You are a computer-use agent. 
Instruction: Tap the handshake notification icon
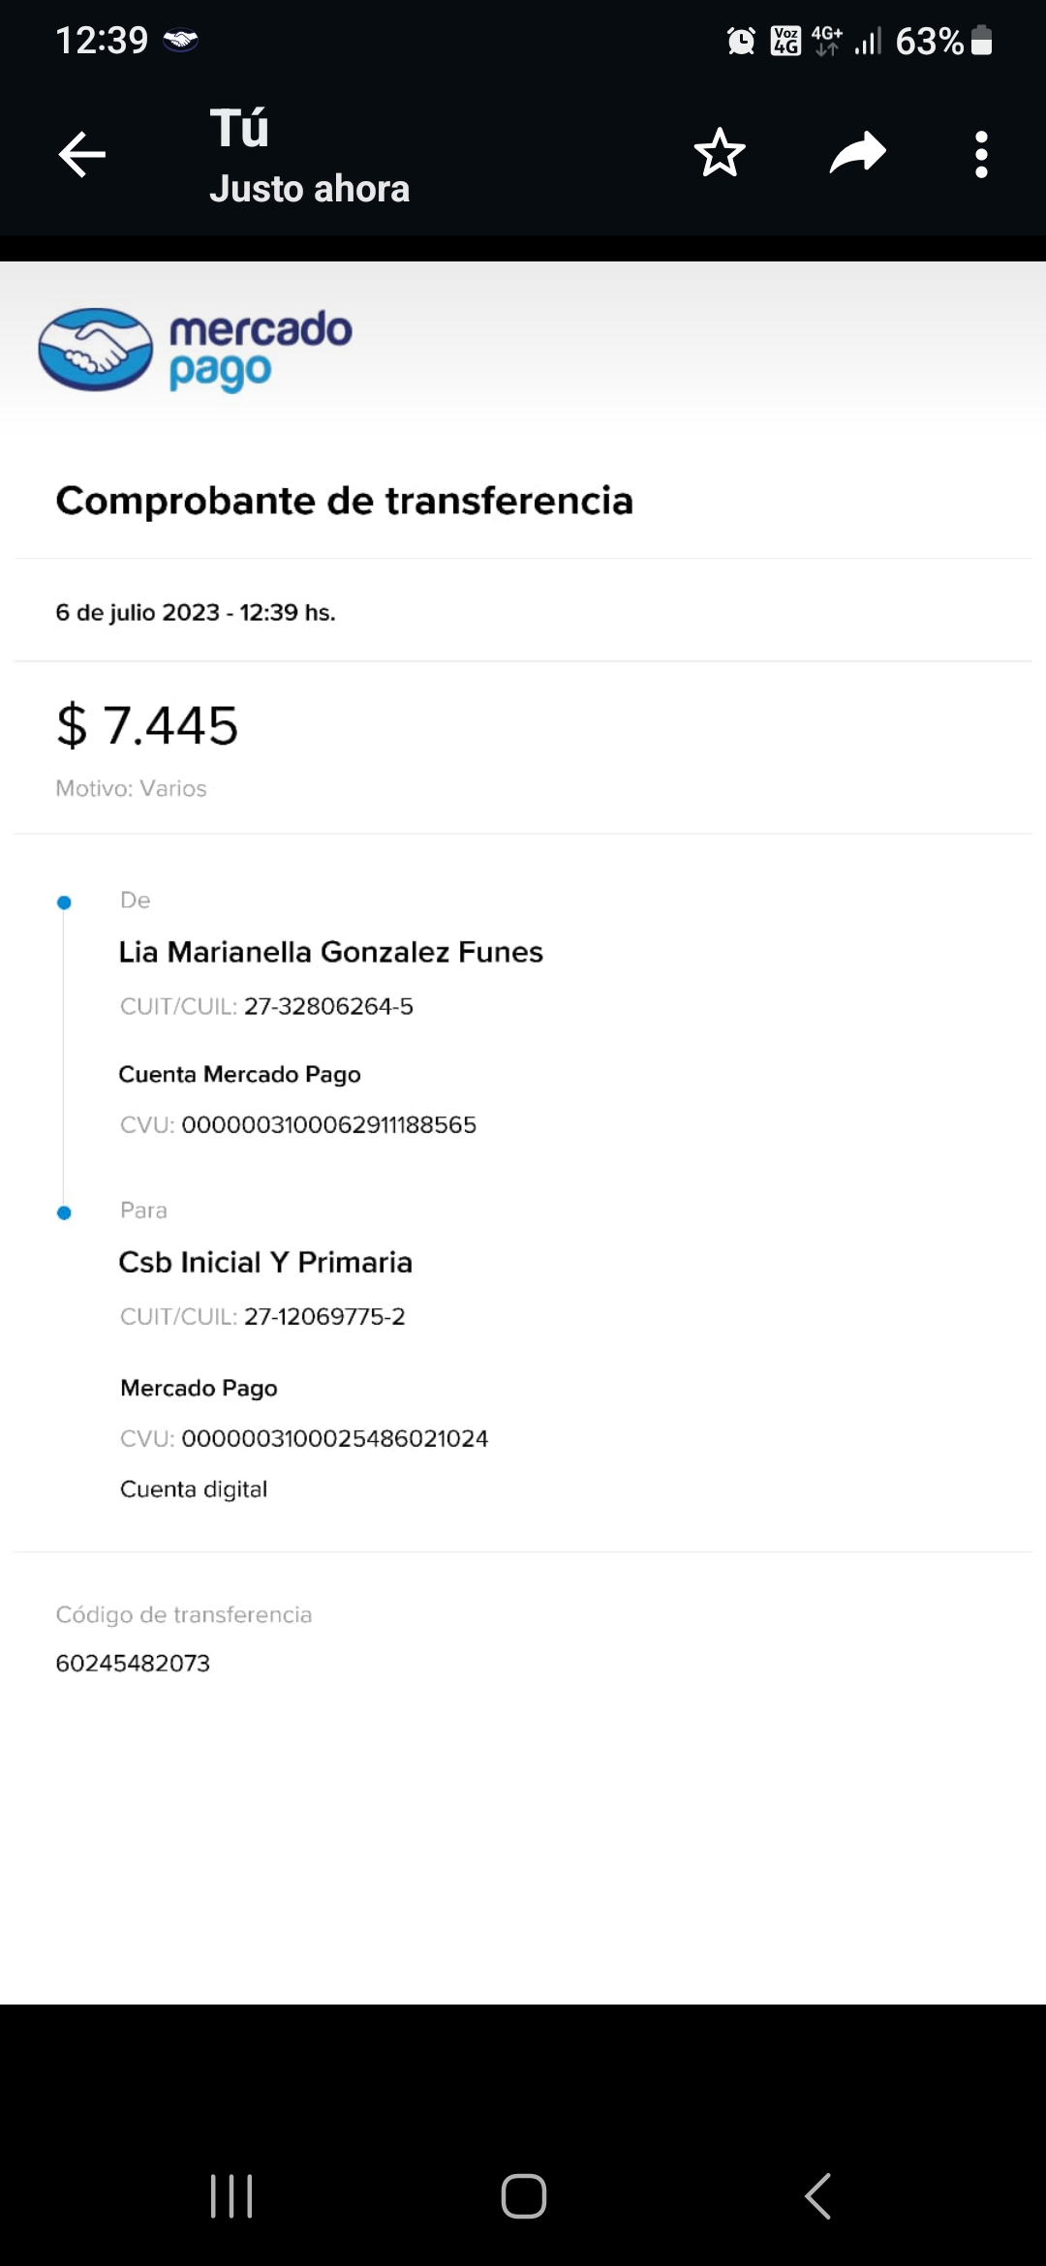coord(181,41)
